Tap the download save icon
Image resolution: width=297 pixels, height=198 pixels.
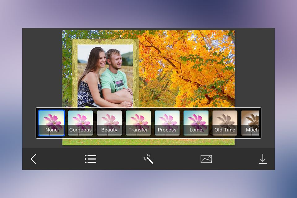pos(263,159)
